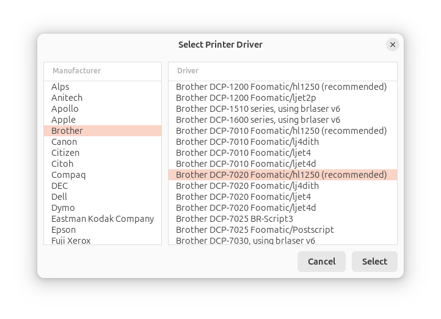This screenshot has height=319, width=441.
Task: Choose Brother DCP-7020 Foomatic/ljet4d driver
Action: [x=246, y=208]
